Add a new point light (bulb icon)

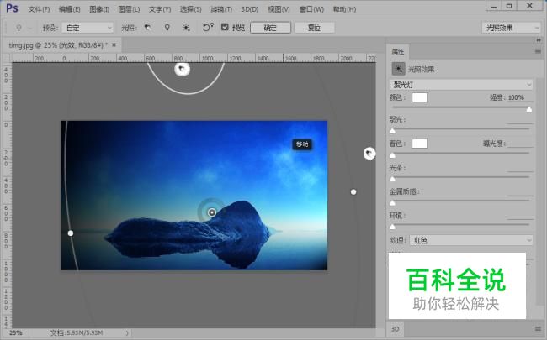pos(167,28)
